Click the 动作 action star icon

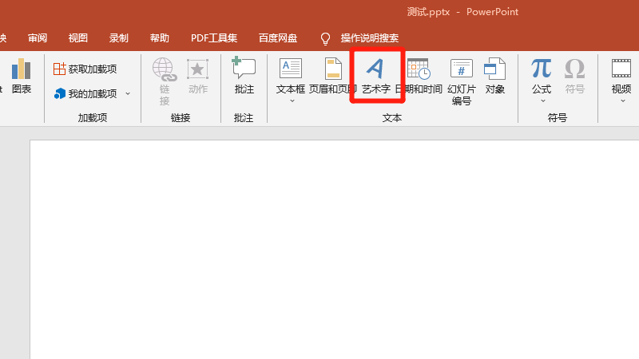[x=197, y=70]
